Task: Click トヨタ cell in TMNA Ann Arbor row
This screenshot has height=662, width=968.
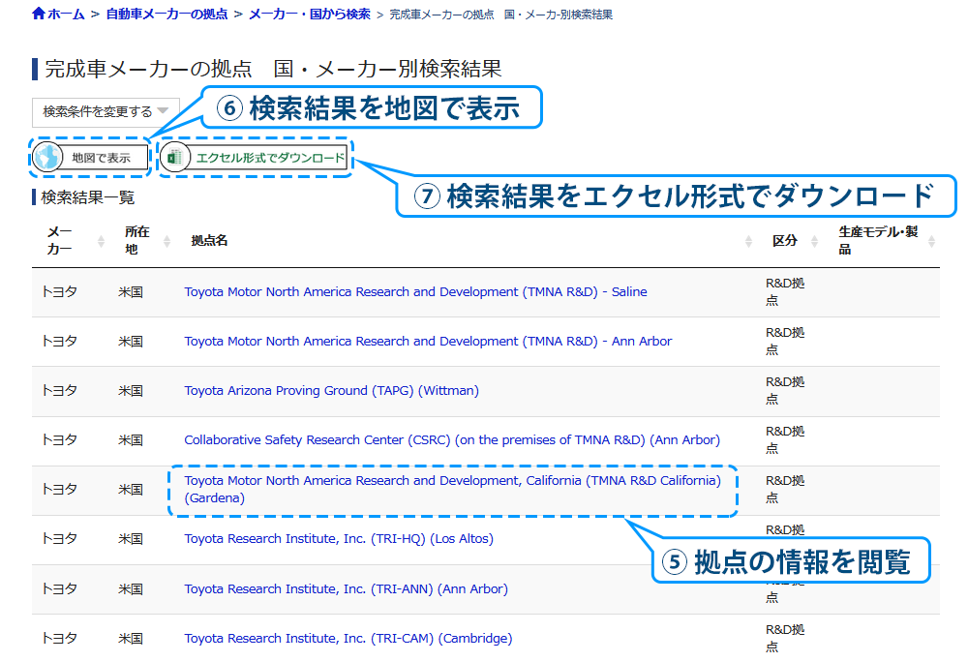Action: tap(59, 342)
